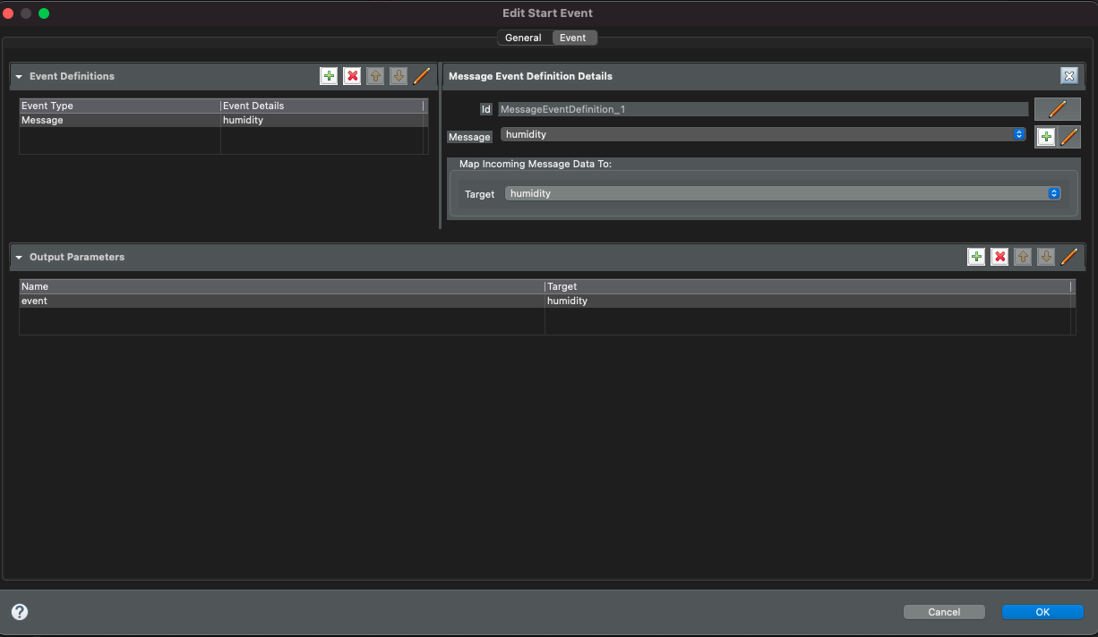Edit the selected output parameter

(1069, 257)
